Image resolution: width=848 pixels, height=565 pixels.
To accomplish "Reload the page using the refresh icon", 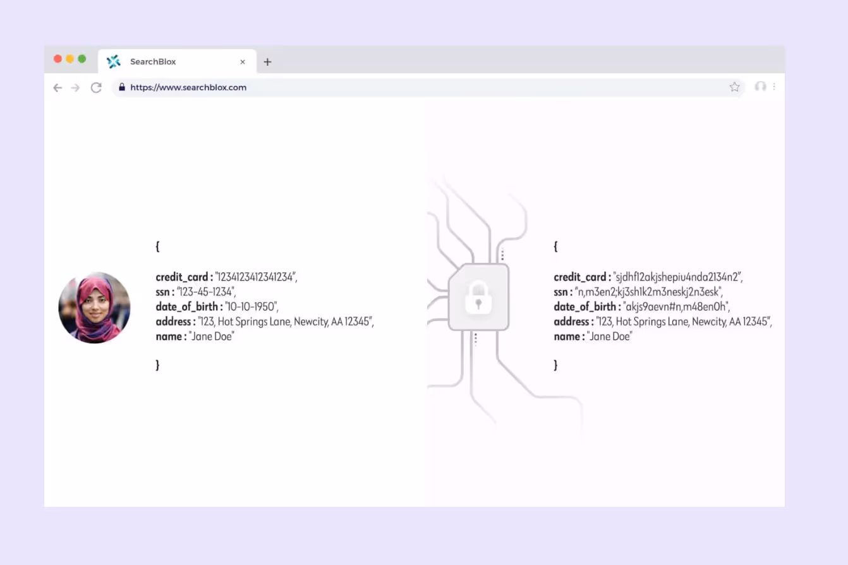I will point(96,88).
